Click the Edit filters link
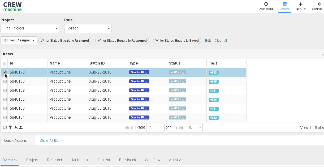Viewport: 324px width, 167px height. coord(208,41)
